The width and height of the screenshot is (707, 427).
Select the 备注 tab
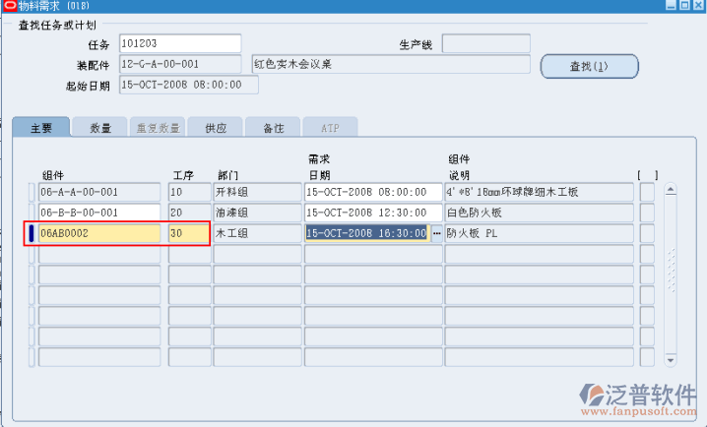tap(273, 128)
